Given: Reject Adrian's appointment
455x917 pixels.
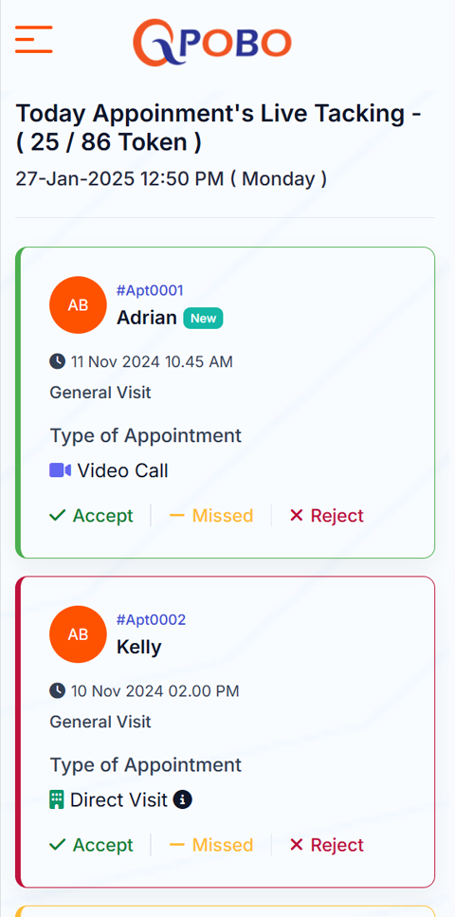Looking at the screenshot, I should point(327,515).
